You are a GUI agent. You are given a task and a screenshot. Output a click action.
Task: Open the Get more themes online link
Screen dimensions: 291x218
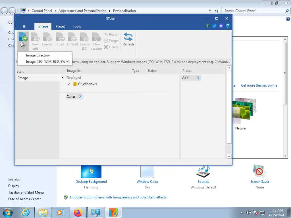click(259, 85)
